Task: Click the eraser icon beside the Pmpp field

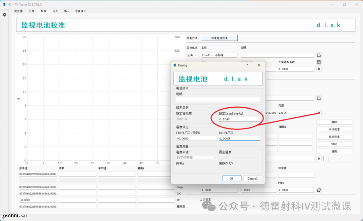Action: coord(319,190)
